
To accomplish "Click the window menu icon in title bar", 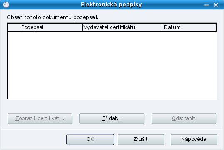I will point(6,5).
